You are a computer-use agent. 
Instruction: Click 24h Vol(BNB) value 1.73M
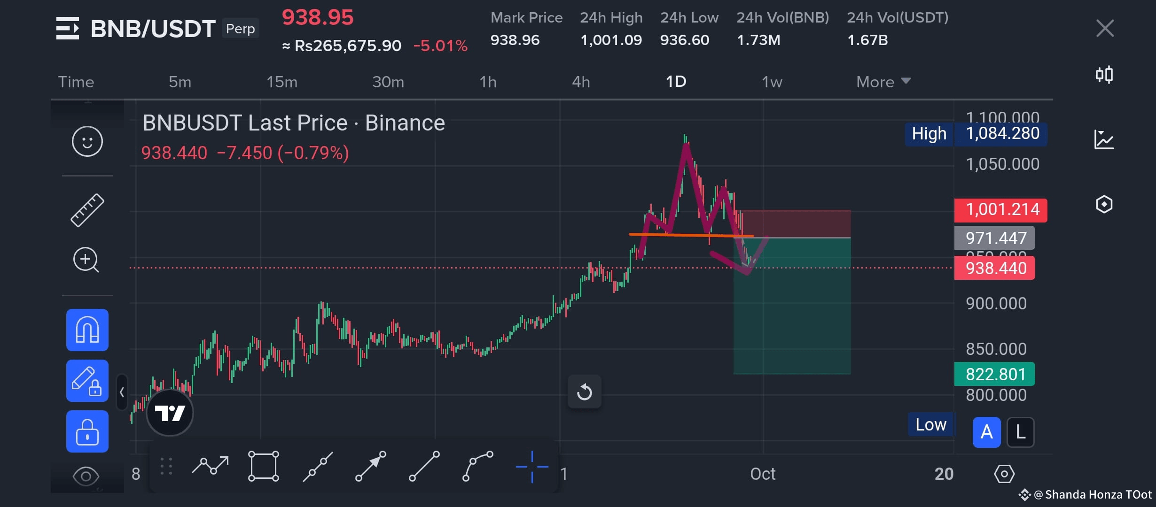pyautogui.click(x=758, y=40)
